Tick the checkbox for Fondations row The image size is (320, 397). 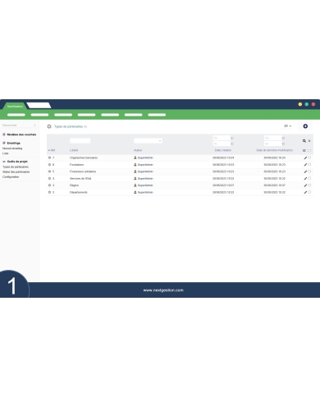click(x=309, y=164)
